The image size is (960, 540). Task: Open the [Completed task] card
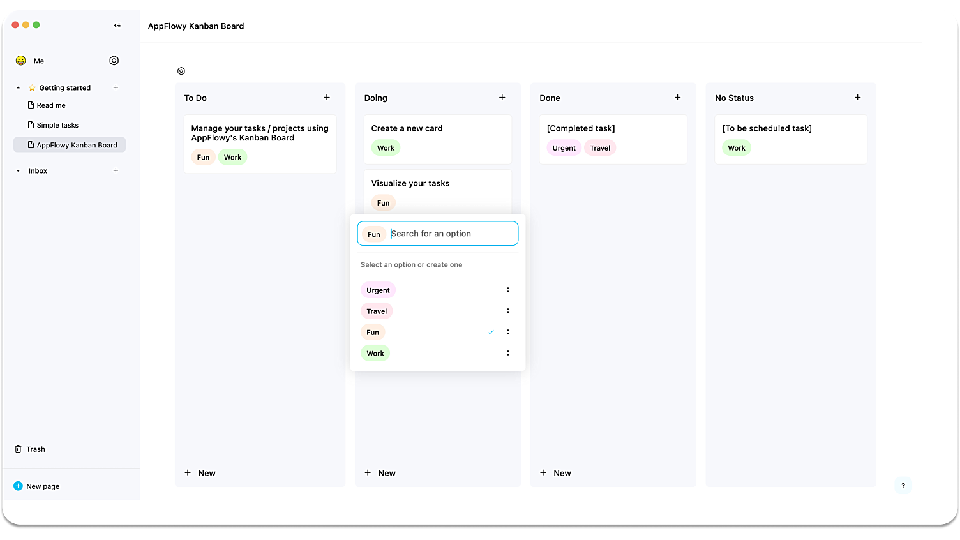point(613,139)
